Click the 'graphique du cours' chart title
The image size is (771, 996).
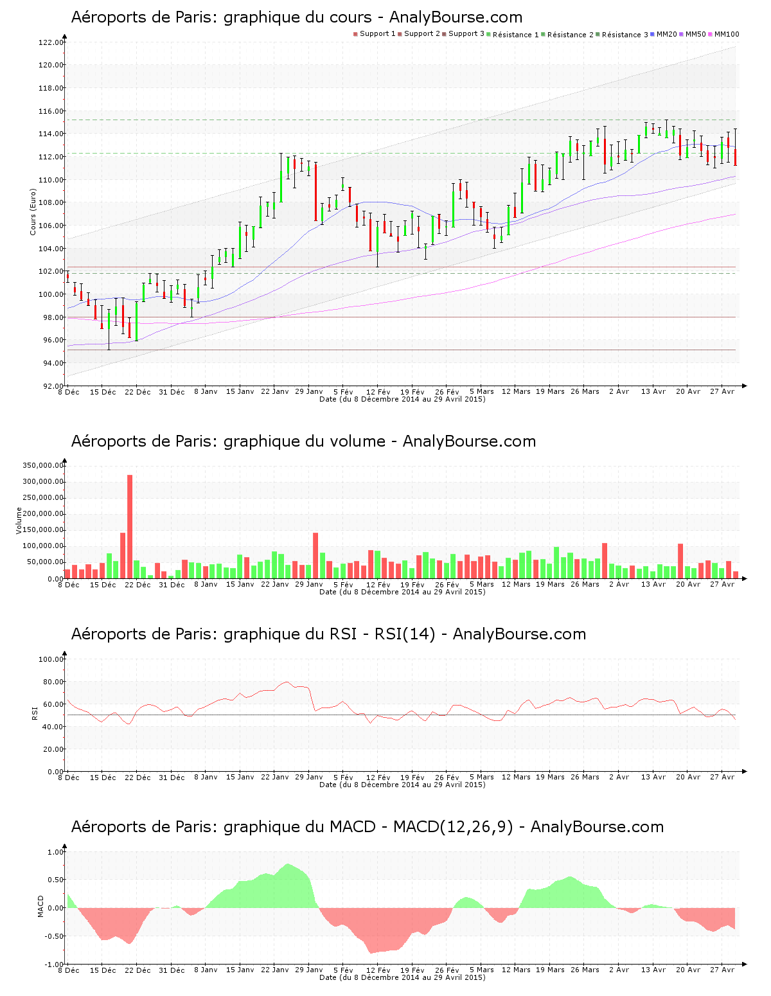pyautogui.click(x=297, y=17)
